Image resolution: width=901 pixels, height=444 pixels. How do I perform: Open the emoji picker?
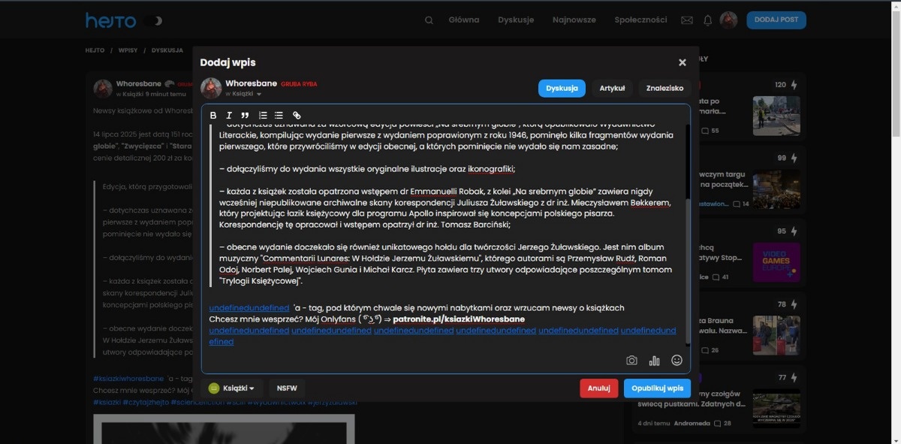click(x=677, y=361)
